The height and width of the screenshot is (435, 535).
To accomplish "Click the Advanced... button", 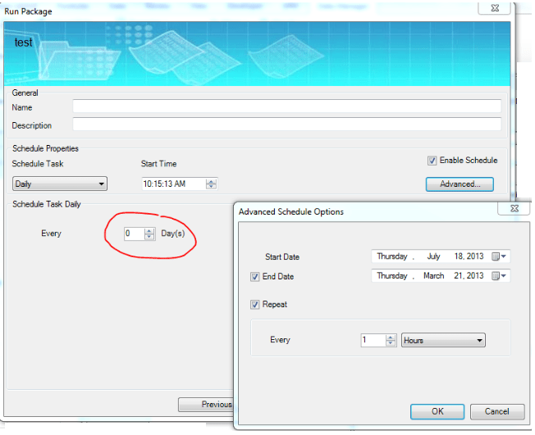I will pos(459,184).
